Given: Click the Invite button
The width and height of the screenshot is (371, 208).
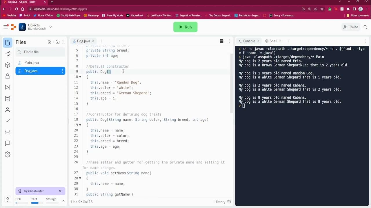Looking at the screenshot, I should click(351, 27).
